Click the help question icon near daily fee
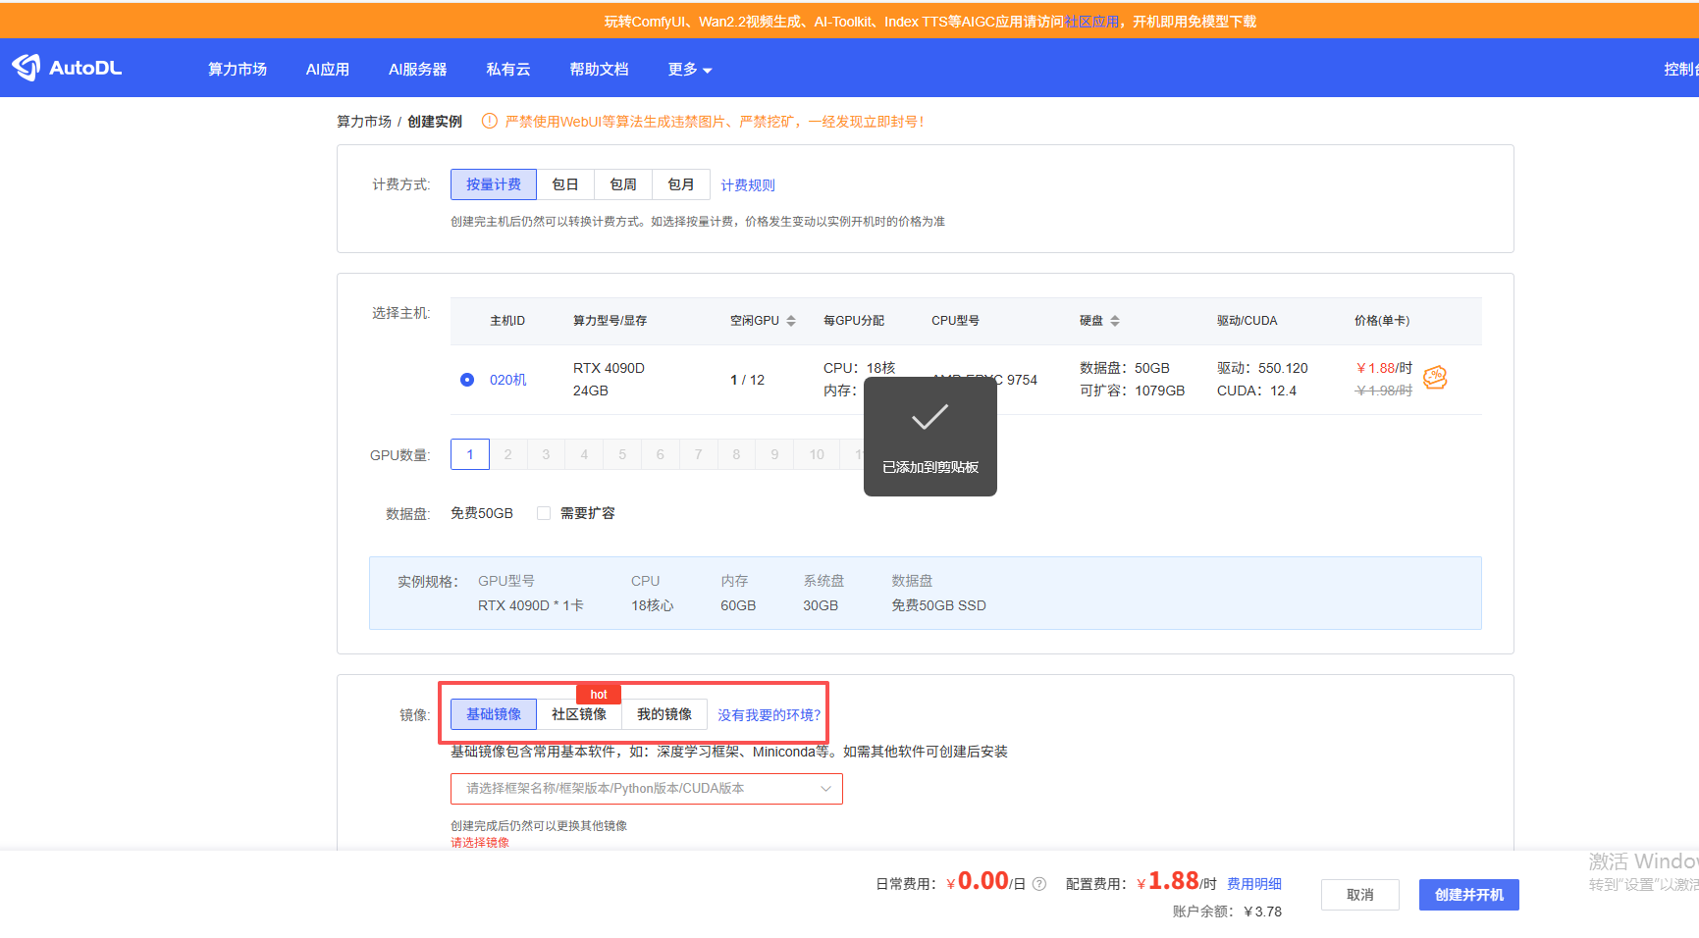1699x938 pixels. click(x=1039, y=884)
